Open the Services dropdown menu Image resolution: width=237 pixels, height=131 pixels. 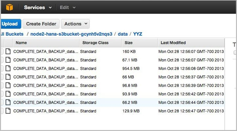38,7
